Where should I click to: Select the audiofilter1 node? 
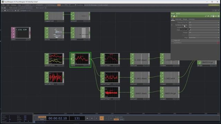[x=110, y=60]
